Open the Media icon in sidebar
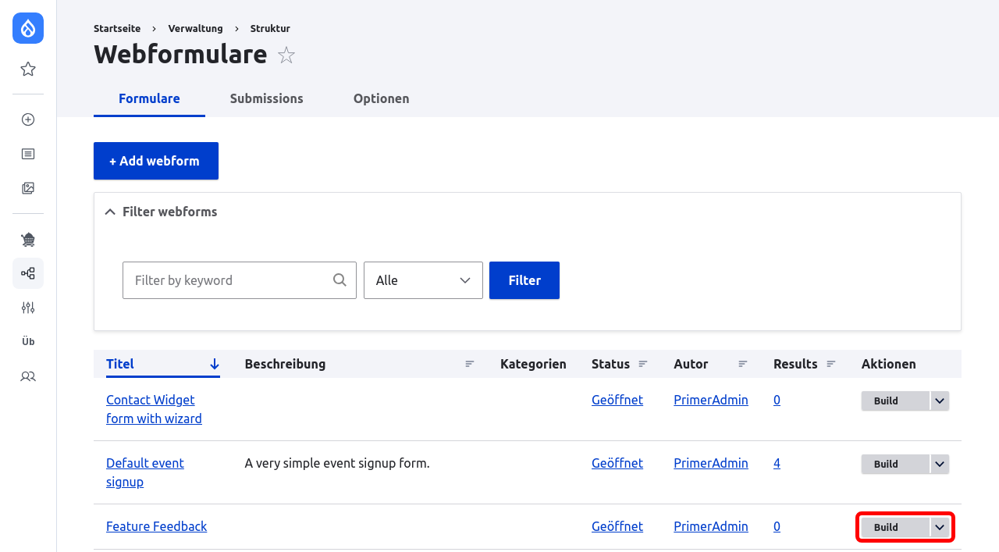 28,188
